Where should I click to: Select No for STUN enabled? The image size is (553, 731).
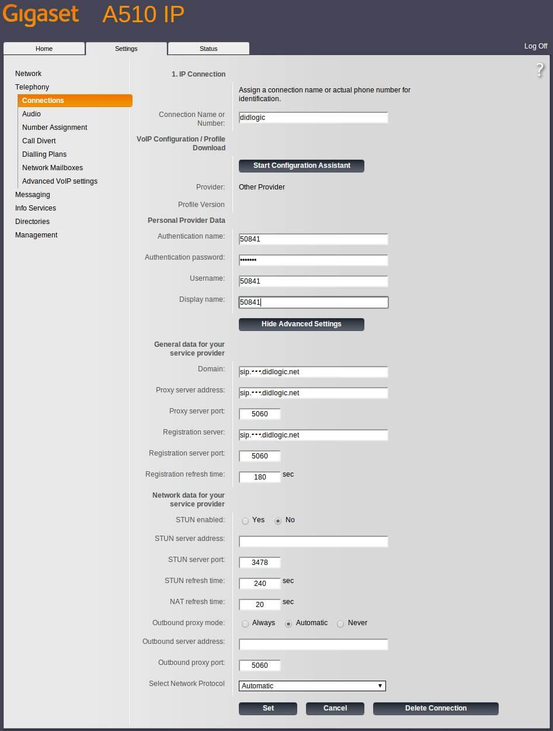point(279,520)
